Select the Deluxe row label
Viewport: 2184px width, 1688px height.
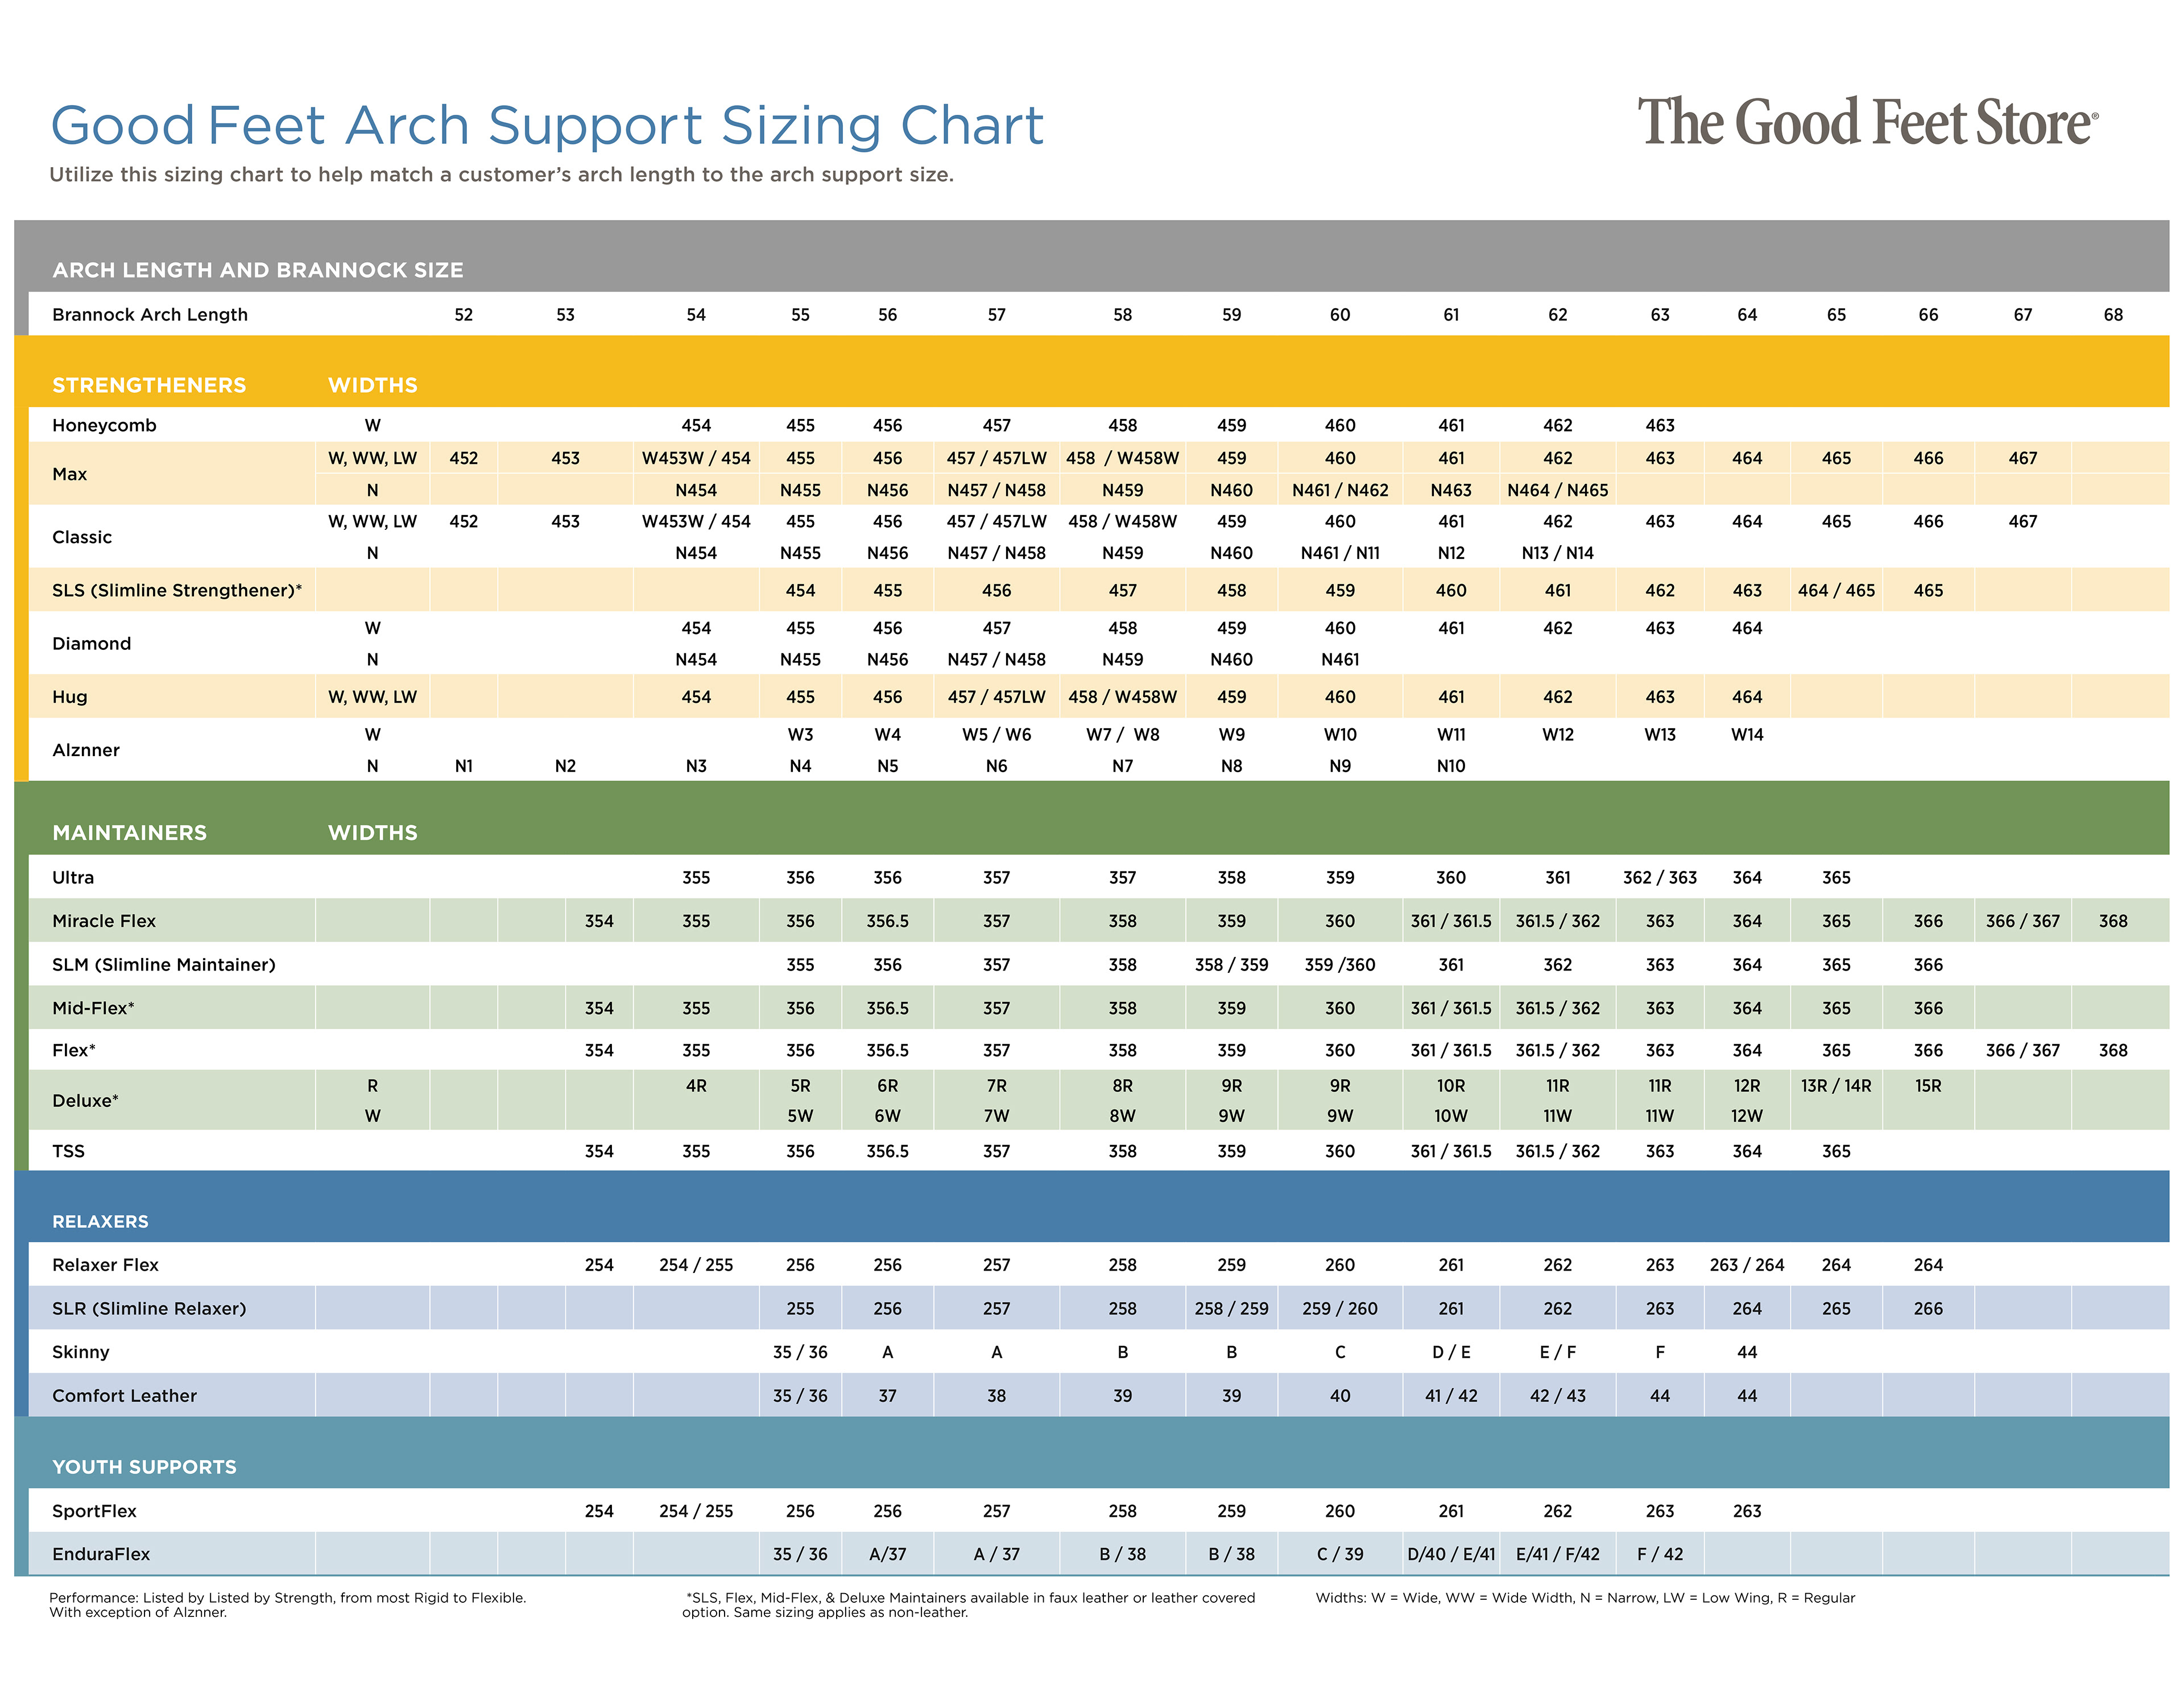click(x=85, y=1100)
